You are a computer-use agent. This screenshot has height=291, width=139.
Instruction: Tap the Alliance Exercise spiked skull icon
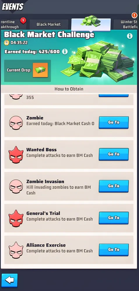pyautogui.click(x=16, y=250)
